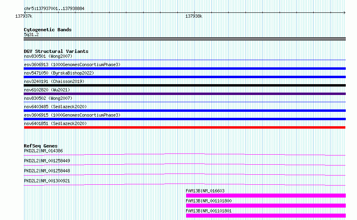Screen dimensions: 357x220
Task: Click the blue bar under esv3606913
Action: pyautogui.click(x=185, y=69)
